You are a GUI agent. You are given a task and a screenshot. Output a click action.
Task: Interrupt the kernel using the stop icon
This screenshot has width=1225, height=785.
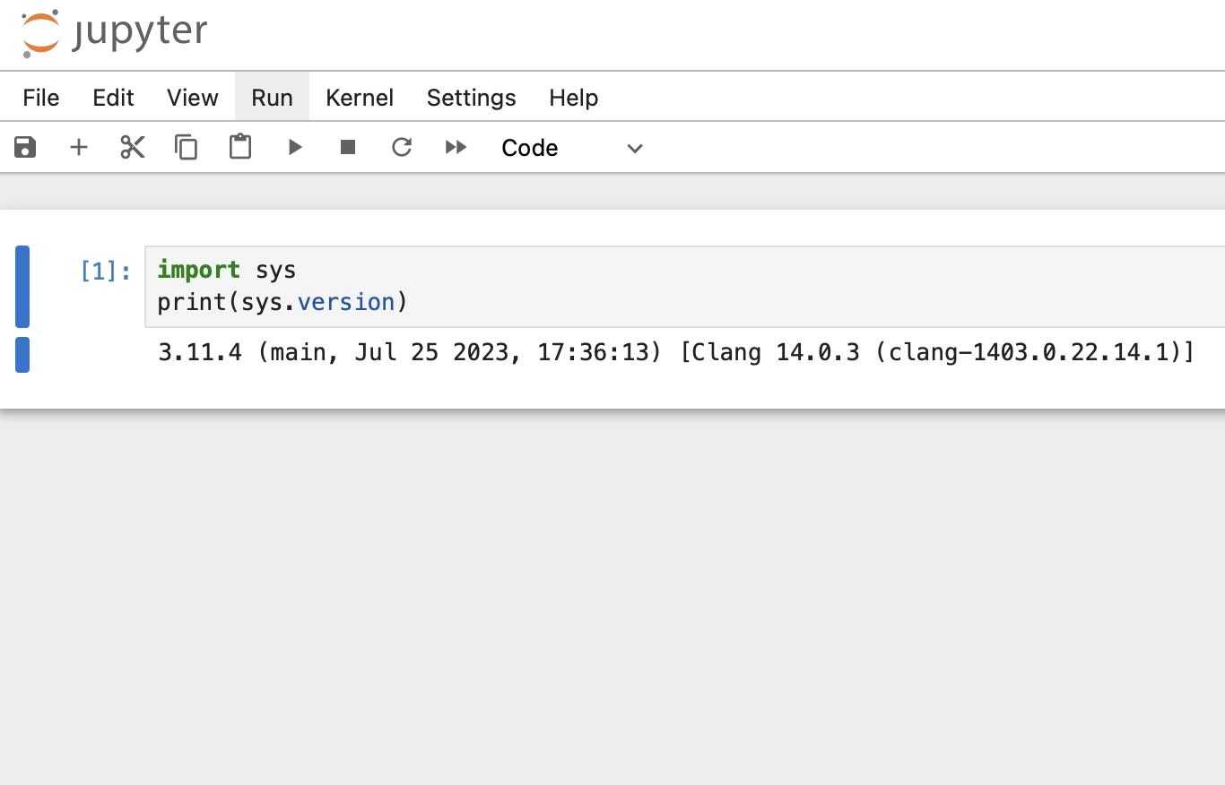[348, 147]
